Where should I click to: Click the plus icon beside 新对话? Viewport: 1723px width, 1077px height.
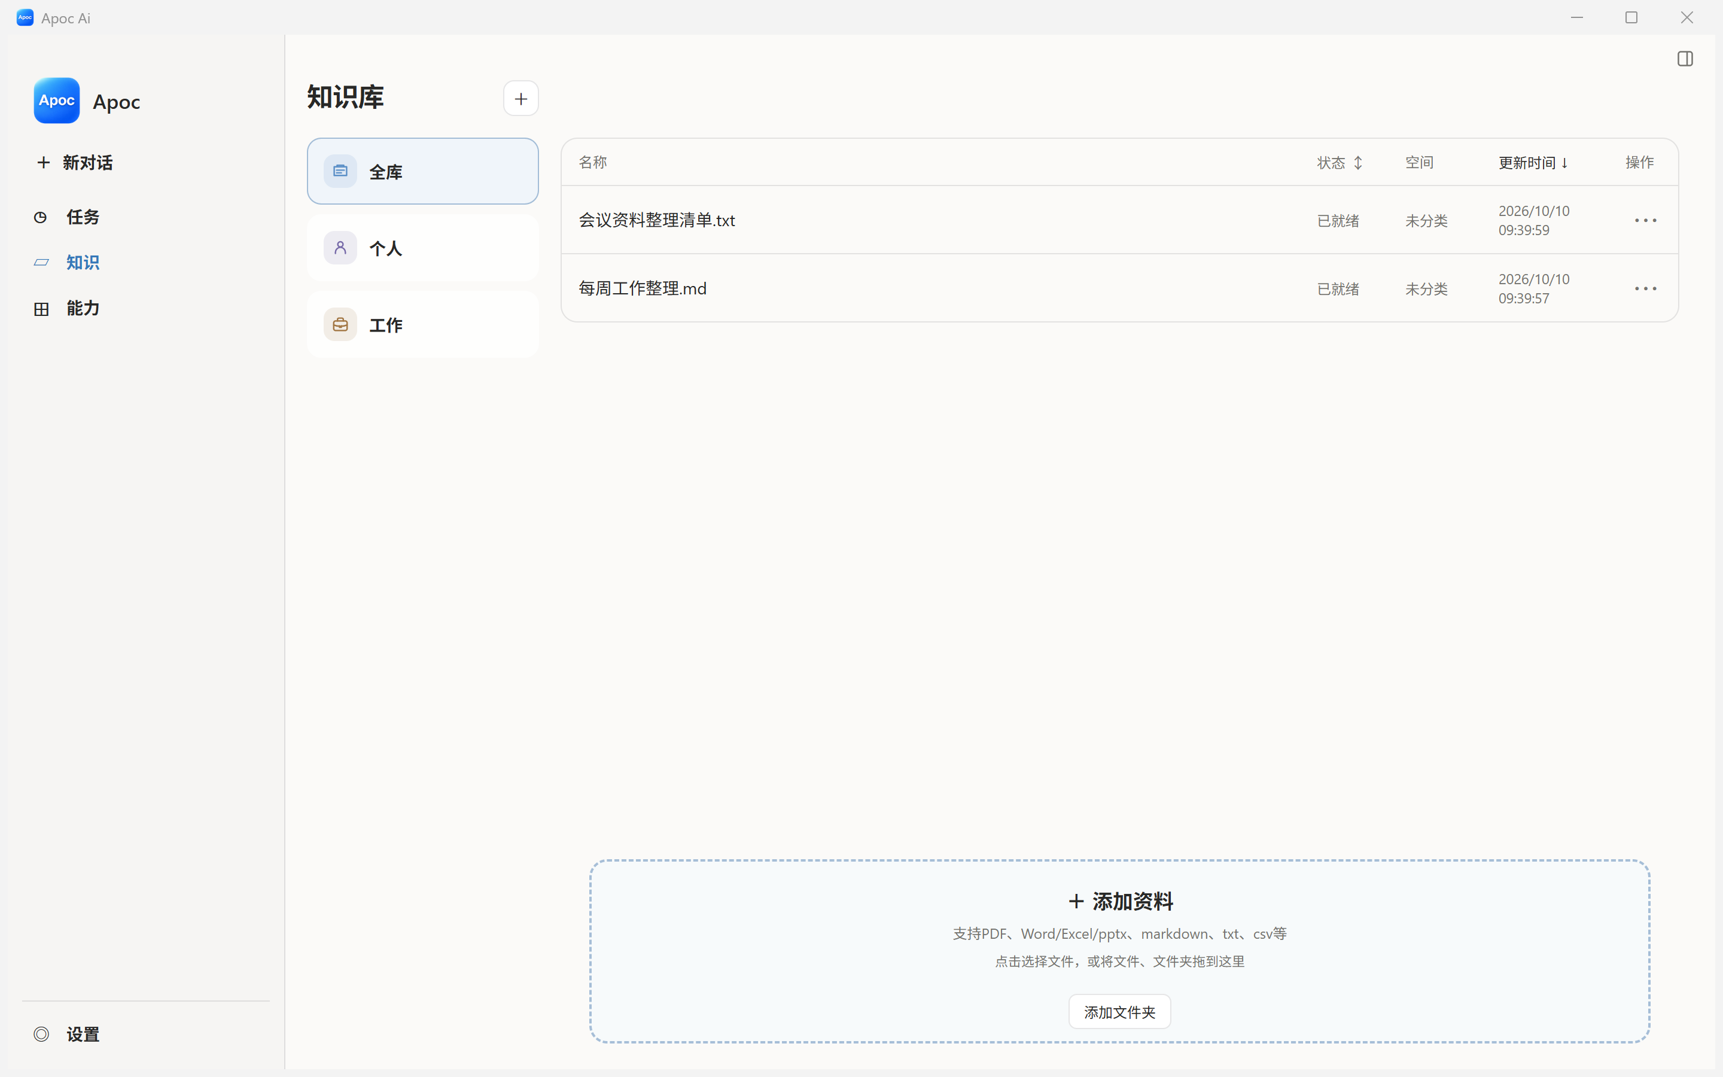point(44,162)
